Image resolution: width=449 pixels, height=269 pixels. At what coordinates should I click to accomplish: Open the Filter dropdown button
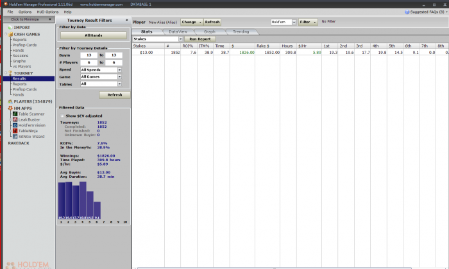point(308,22)
